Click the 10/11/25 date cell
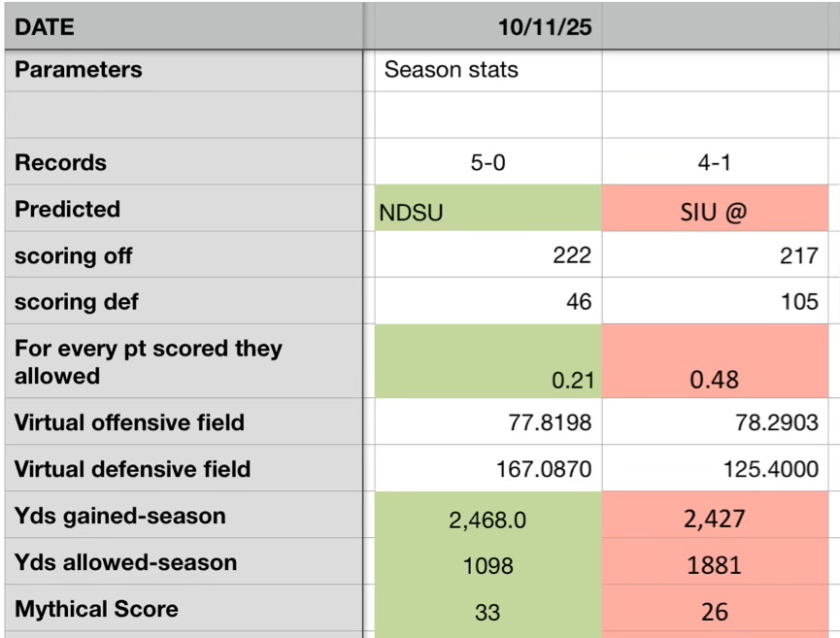 click(484, 26)
